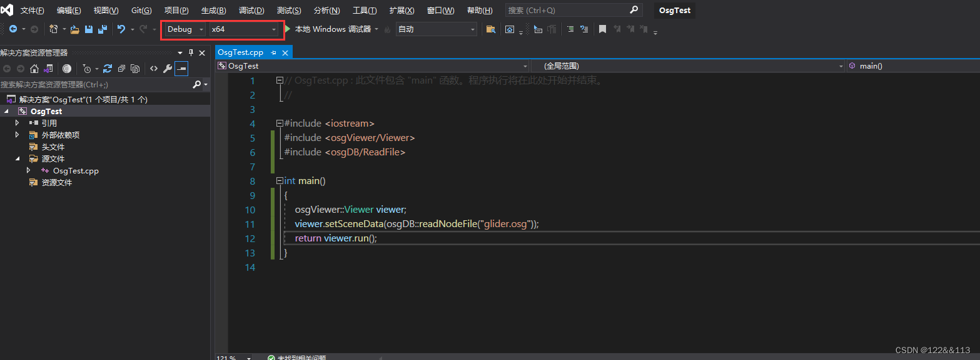Refresh Solution Explorer with sync icon
This screenshot has width=980, height=360.
tap(108, 69)
